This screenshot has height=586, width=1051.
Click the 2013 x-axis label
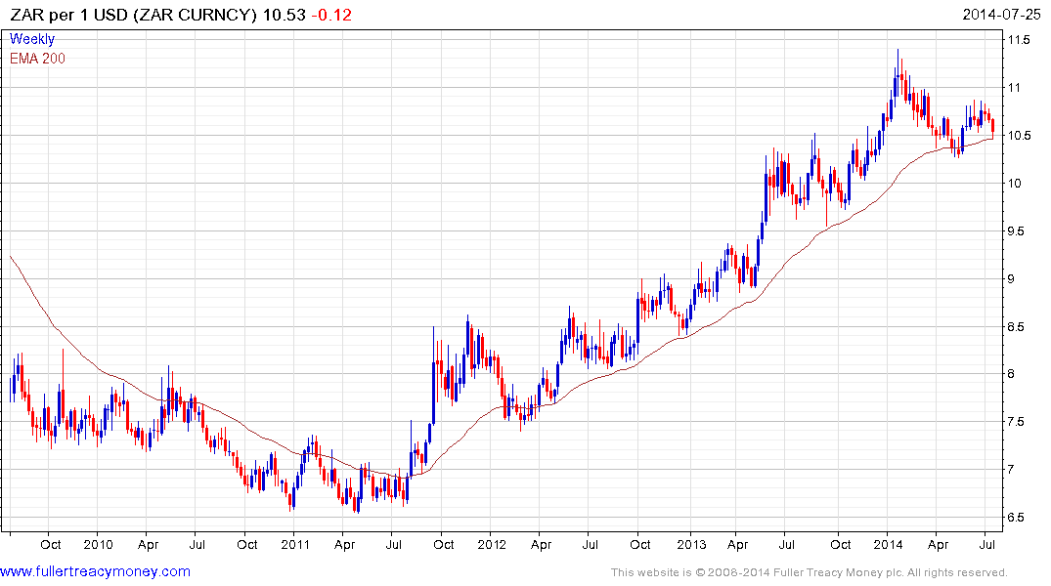pyautogui.click(x=691, y=544)
